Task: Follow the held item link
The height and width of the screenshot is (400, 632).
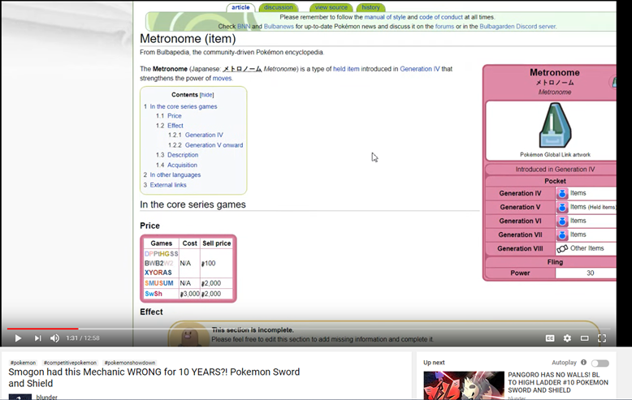Action: click(x=346, y=69)
